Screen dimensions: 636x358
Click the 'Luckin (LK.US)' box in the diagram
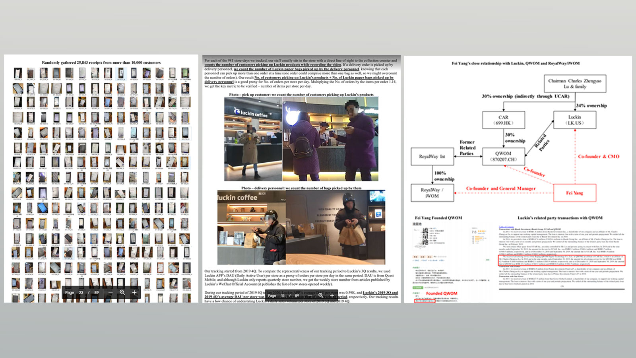click(x=574, y=120)
